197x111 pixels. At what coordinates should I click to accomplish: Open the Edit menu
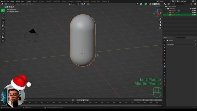point(8,1)
